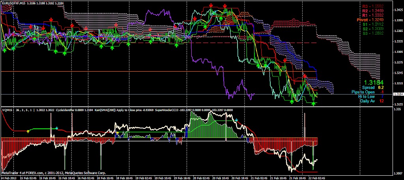
Task: Click the CycleIdentifier indicator label
Action: (65, 110)
